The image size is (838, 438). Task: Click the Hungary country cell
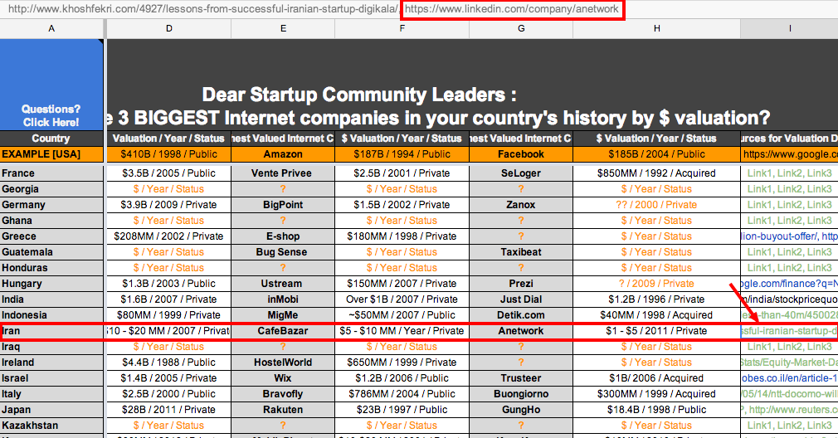tap(51, 284)
